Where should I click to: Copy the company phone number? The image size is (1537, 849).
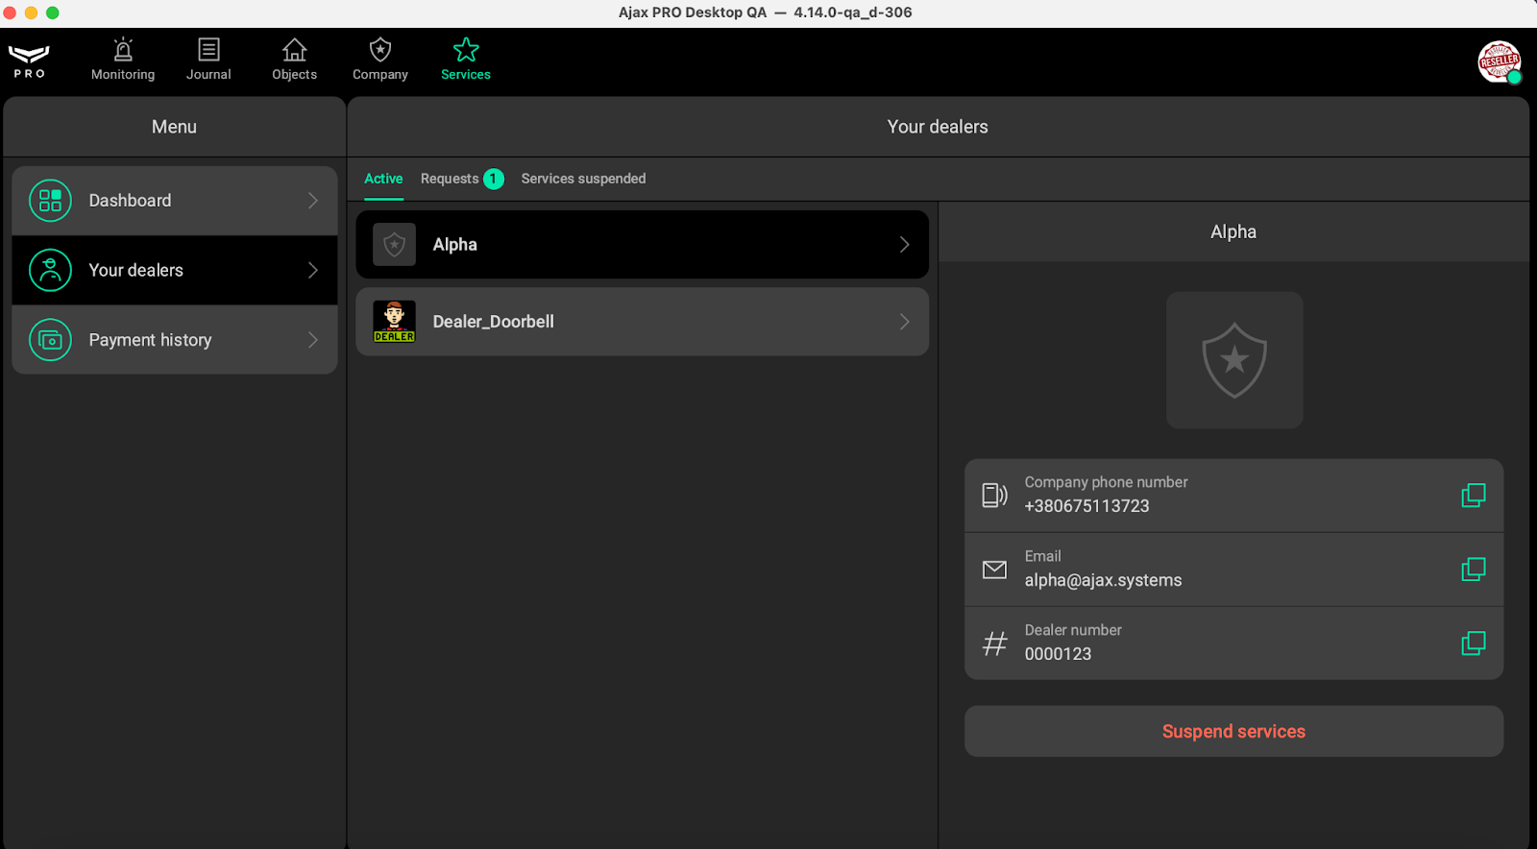pyautogui.click(x=1473, y=496)
